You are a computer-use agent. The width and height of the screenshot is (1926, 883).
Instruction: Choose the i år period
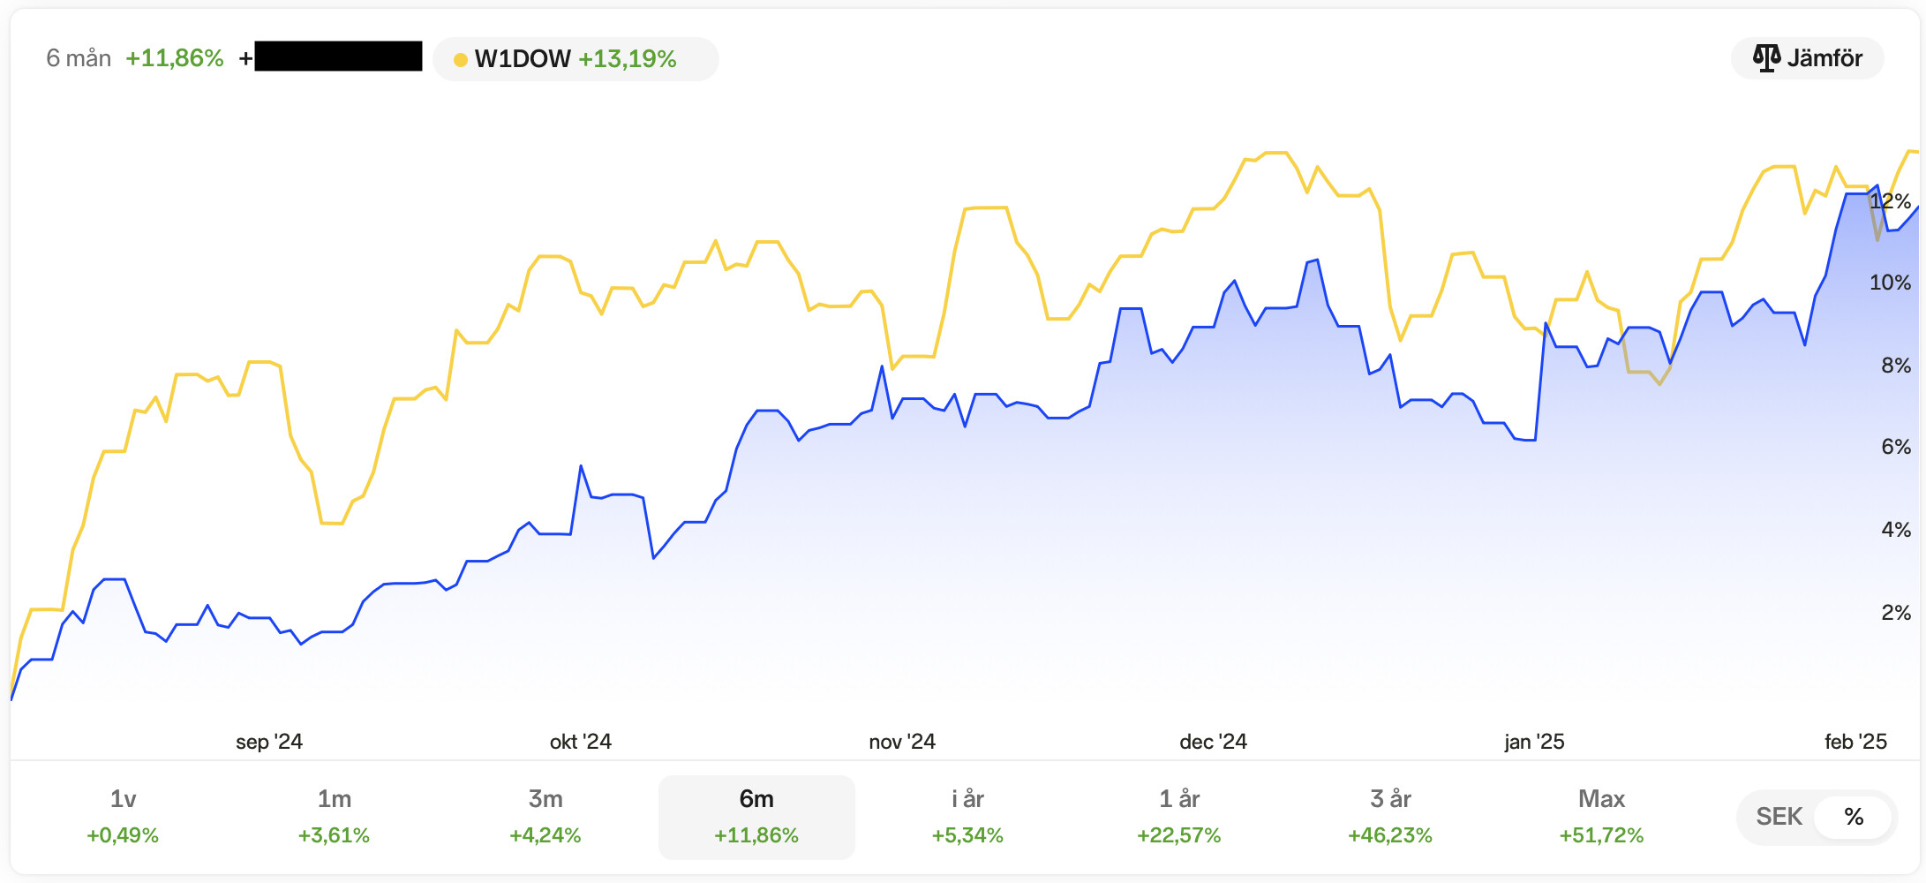[x=967, y=817]
